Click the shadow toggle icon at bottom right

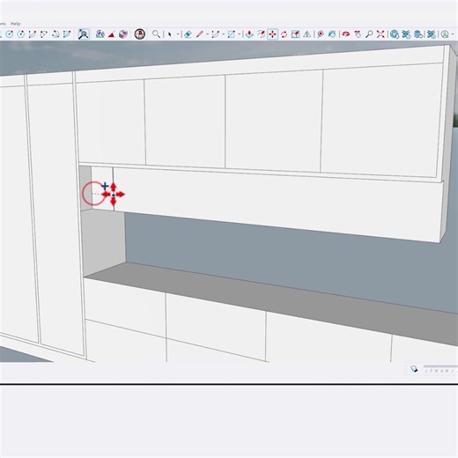[414, 369]
